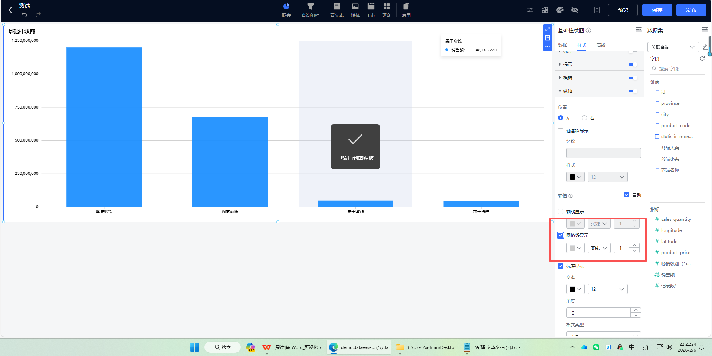The image size is (712, 356).
Task: Toggle the 纵轴 switch
Action: 633,91
